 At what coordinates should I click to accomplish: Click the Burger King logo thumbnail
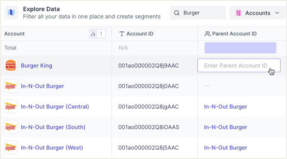point(11,65)
